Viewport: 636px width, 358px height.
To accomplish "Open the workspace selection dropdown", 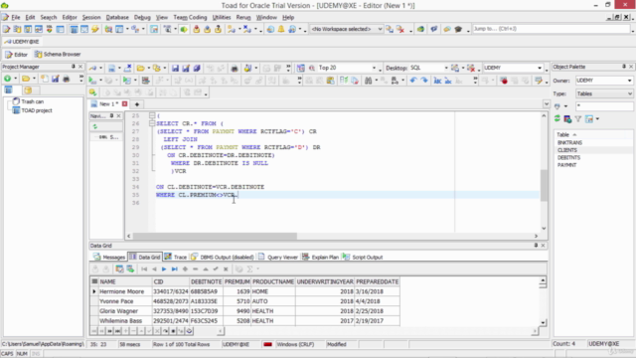I will [x=380, y=29].
